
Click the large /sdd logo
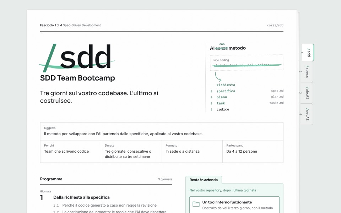(77, 58)
